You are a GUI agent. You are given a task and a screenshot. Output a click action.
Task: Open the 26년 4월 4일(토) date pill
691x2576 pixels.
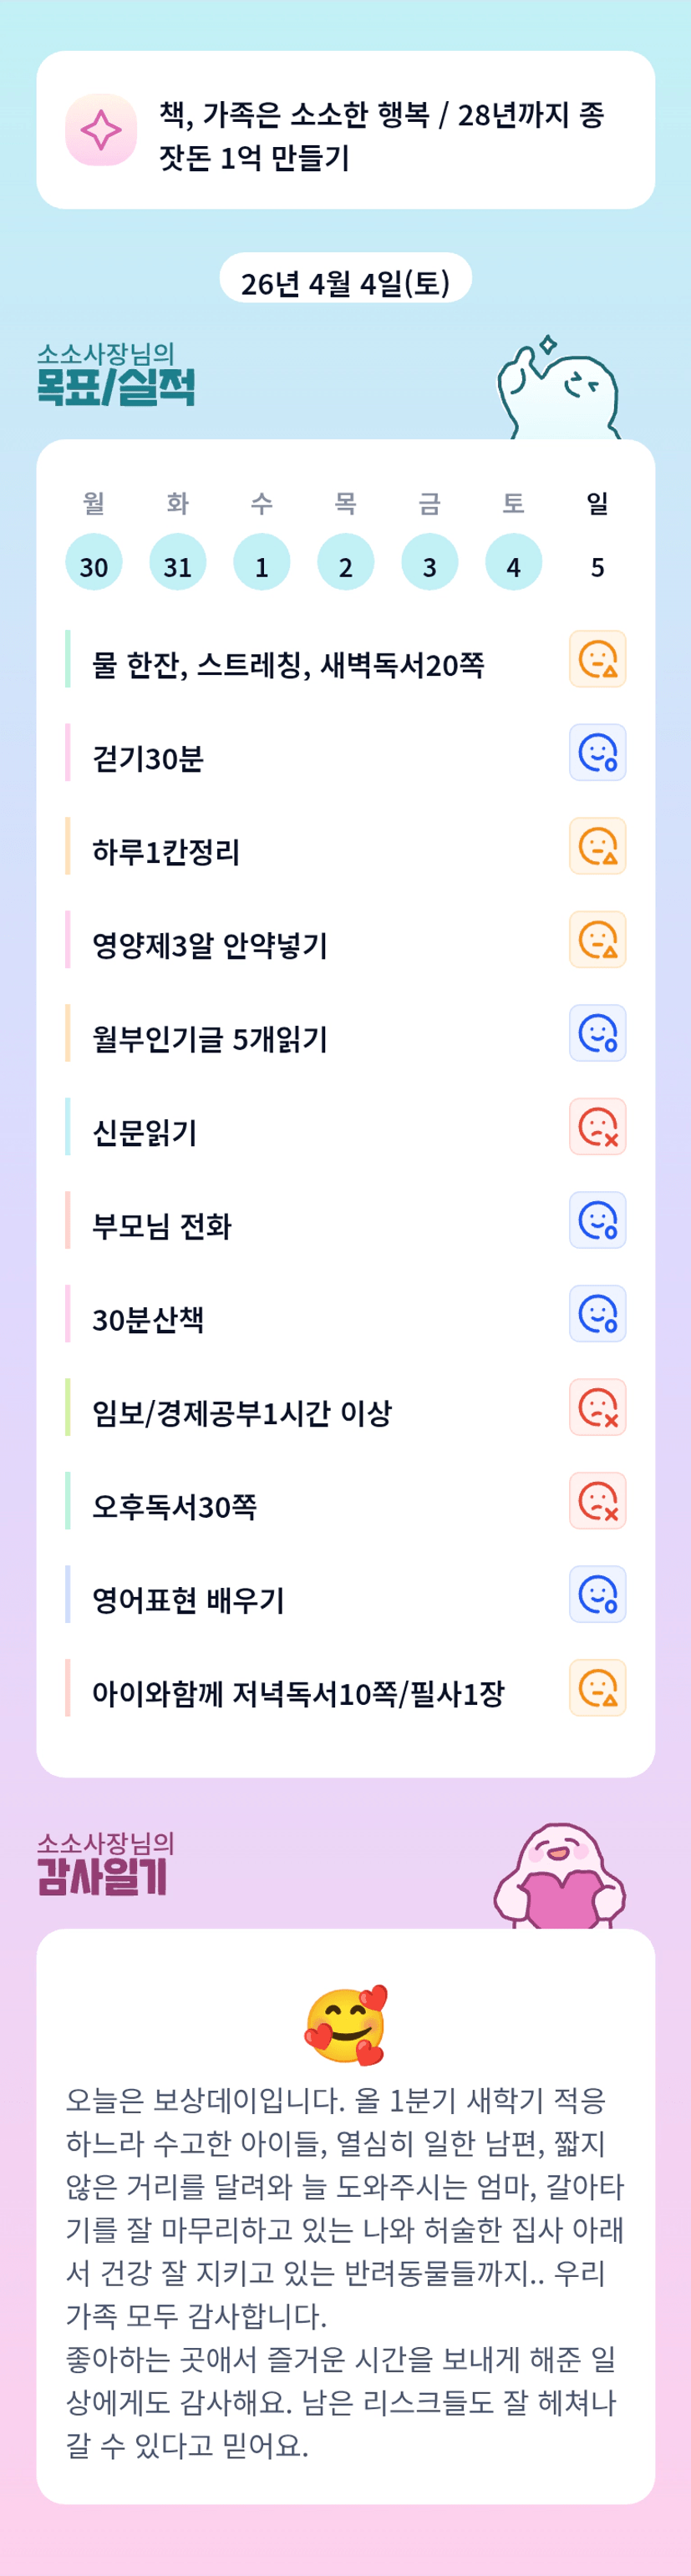(345, 283)
